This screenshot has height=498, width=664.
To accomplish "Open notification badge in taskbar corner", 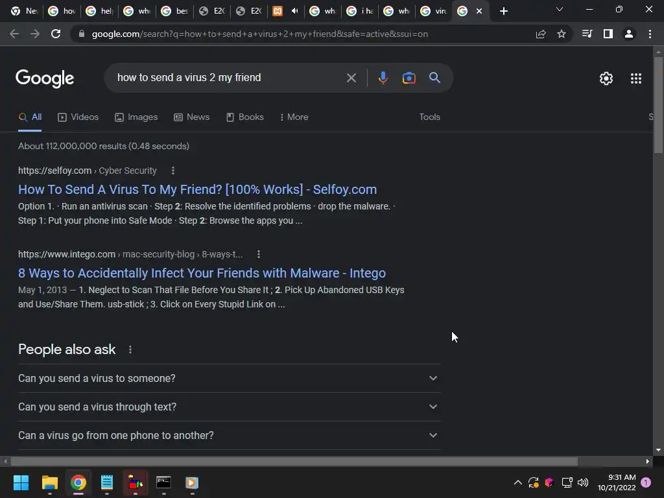I will [x=646, y=482].
